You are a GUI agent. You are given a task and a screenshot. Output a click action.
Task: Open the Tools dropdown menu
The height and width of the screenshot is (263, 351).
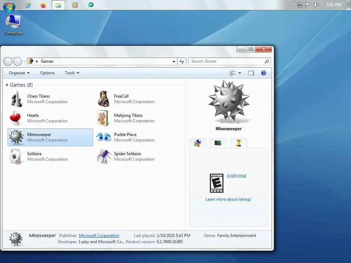[72, 73]
